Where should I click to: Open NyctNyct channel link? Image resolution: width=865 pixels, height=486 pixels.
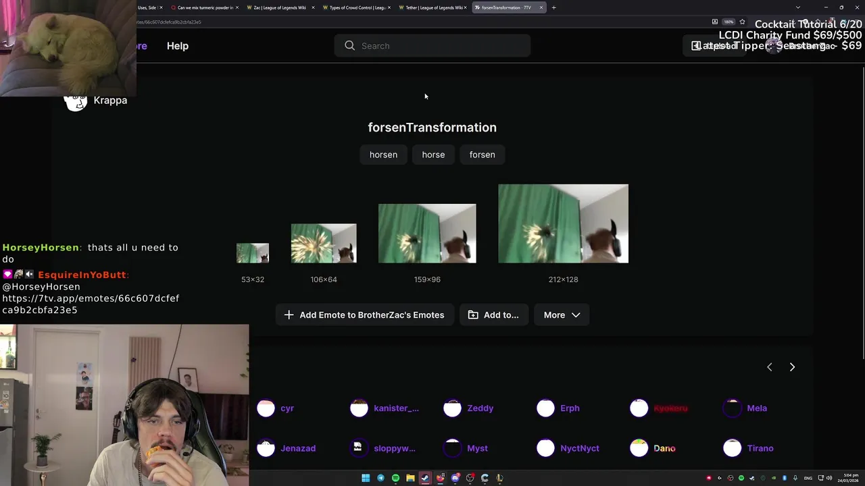(x=579, y=448)
